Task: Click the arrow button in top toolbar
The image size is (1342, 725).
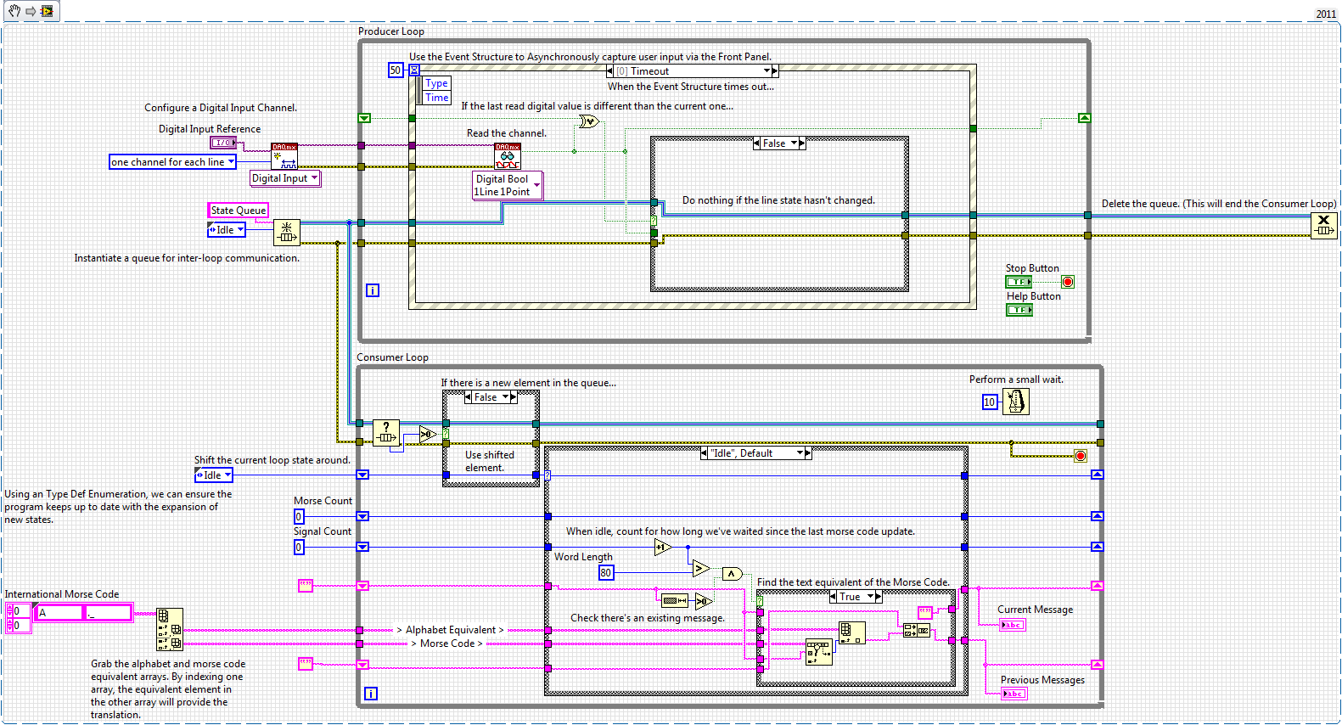Action: click(x=31, y=11)
